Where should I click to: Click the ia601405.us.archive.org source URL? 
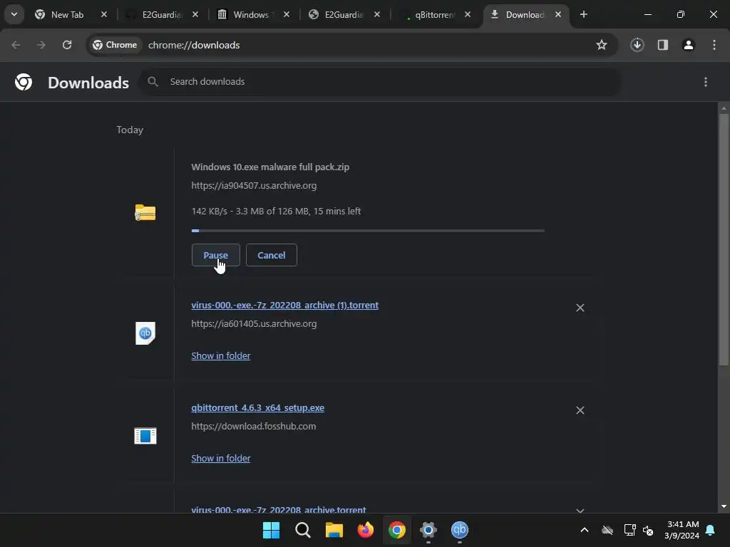click(x=254, y=323)
